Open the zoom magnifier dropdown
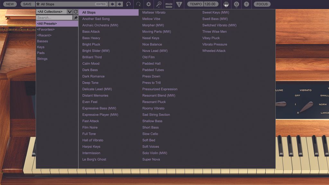329x185 pixels. coord(159,4)
